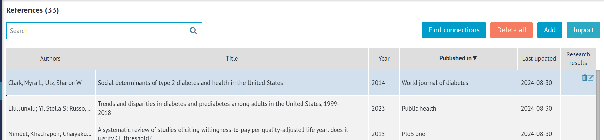Select the Nimdet, Khachapon reference row
This screenshot has width=604, height=140.
point(301,131)
